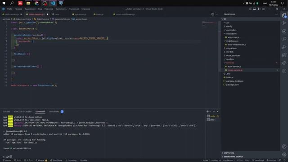Screen dimensions: 288x162
Task: Switch to ПРОБЛЕМЫ panel tab
Action: [54, 112]
